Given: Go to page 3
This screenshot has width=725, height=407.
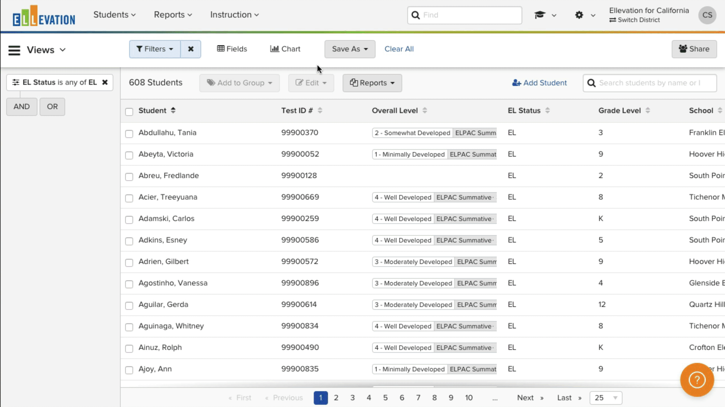Looking at the screenshot, I should tap(352, 398).
